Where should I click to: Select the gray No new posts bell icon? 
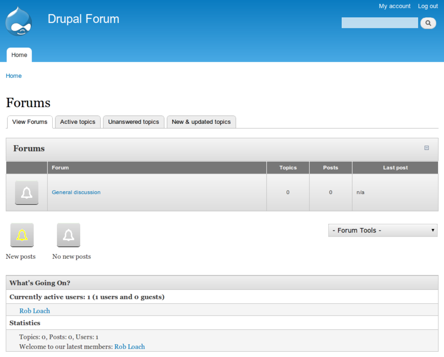click(68, 235)
